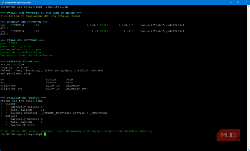This screenshot has height=151, width=250.
Task: Click '7409 failed or suspicious SSH log entries found'
Action: 40,16
